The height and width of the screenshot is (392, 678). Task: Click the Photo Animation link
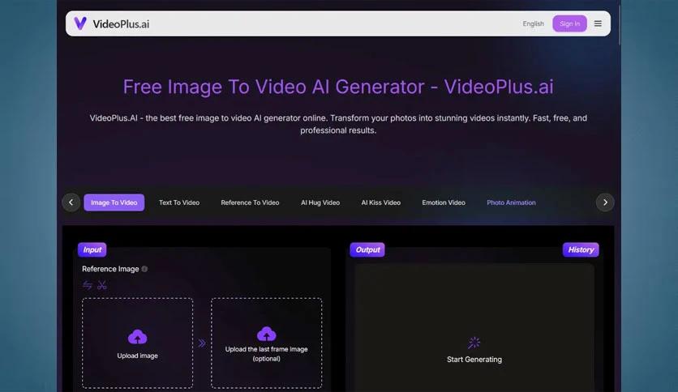(511, 202)
